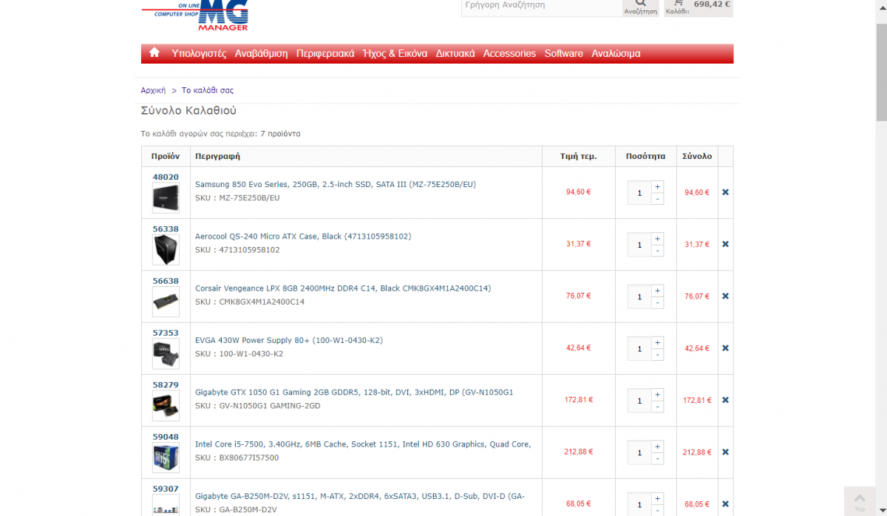Viewport: 887px width, 516px height.
Task: Decrease quantity of Gigabyte GTX 1050
Action: [x=658, y=406]
